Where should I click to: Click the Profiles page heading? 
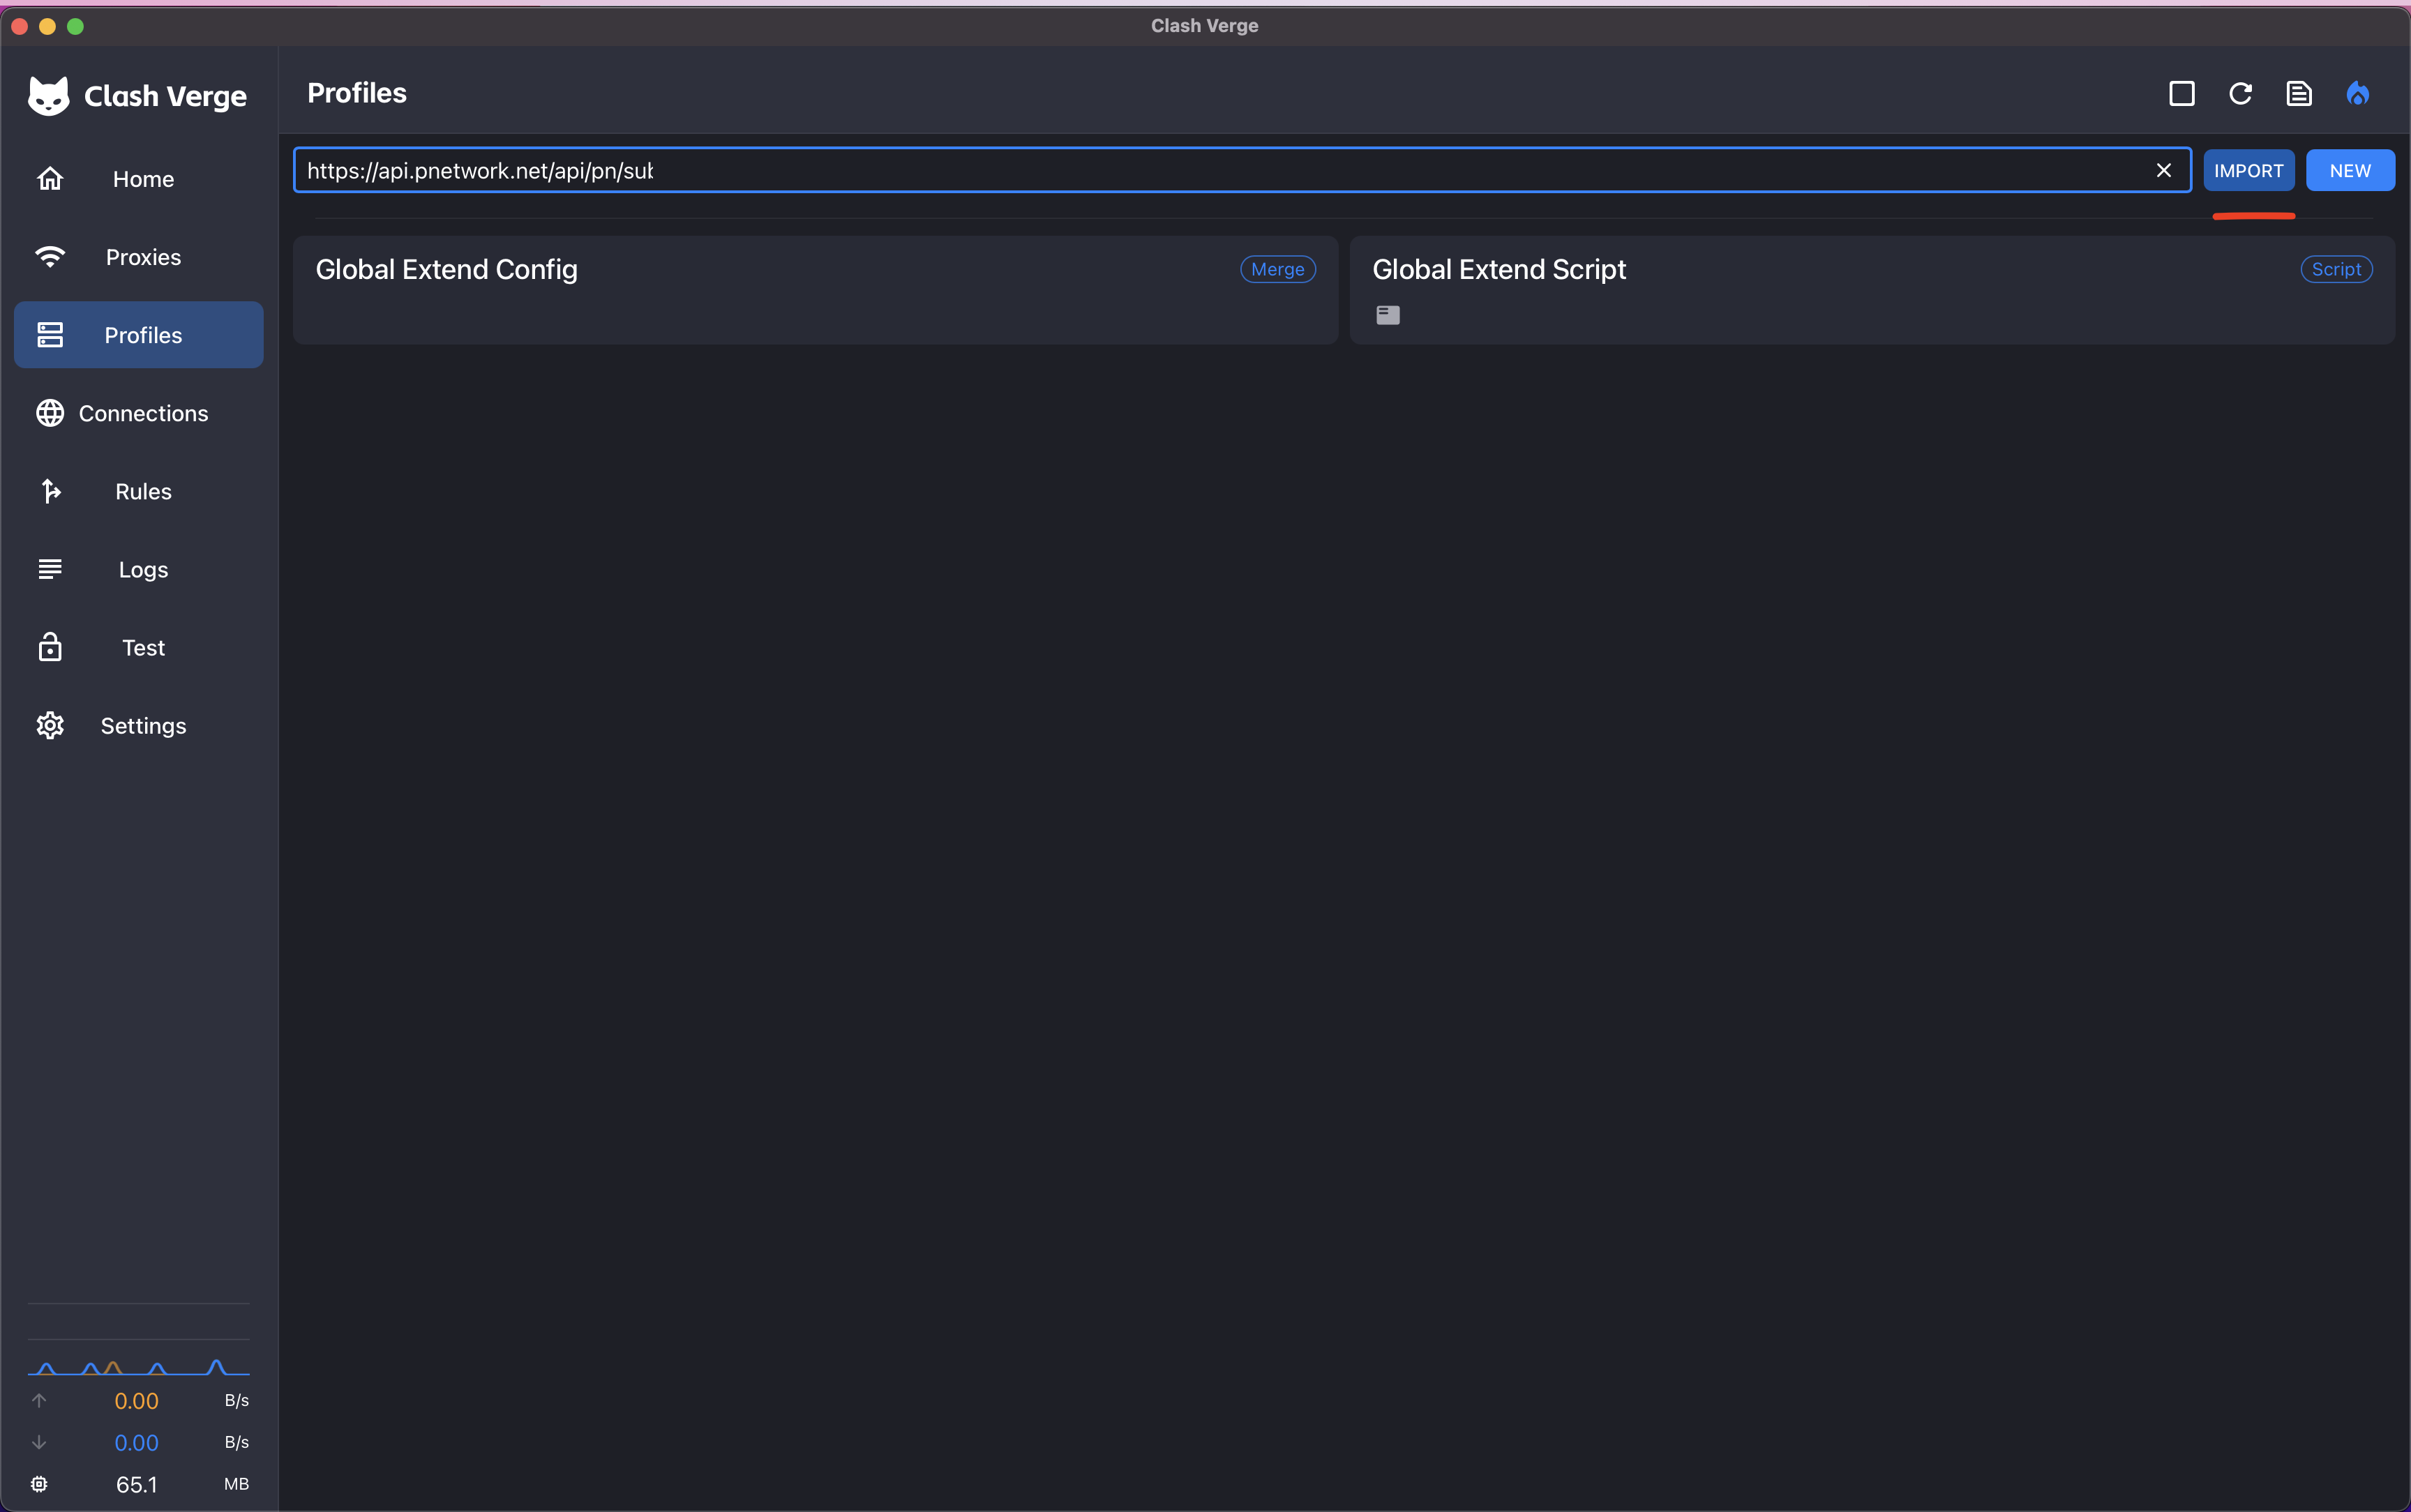tap(357, 93)
